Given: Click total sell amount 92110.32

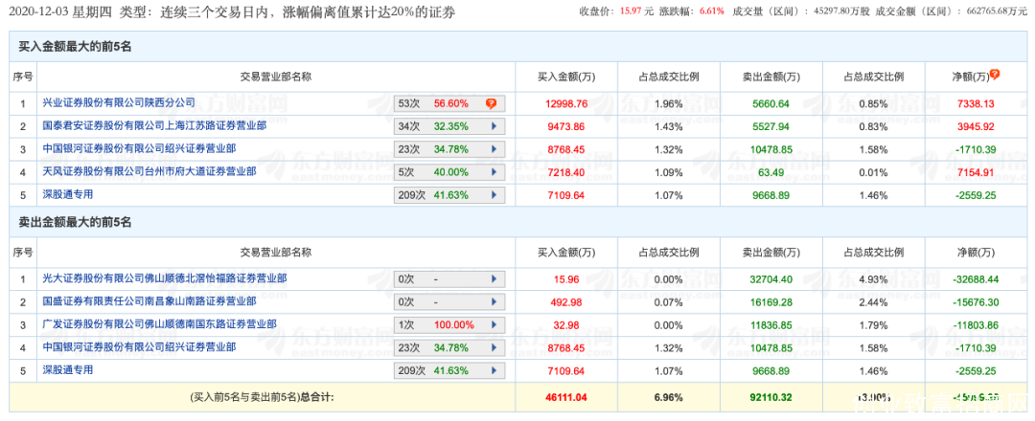Looking at the screenshot, I should tap(770, 397).
